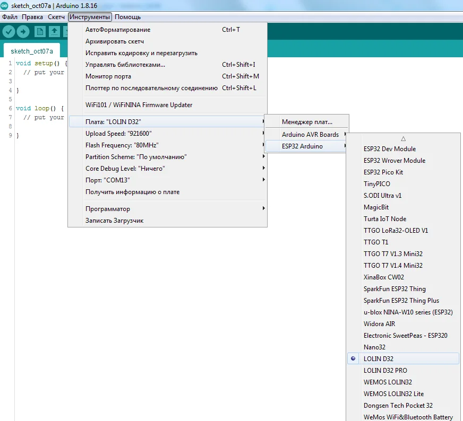Viewport: 463px width, 421px height.
Task: Choose АвтоФорматирование menu entry
Action: coord(167,30)
